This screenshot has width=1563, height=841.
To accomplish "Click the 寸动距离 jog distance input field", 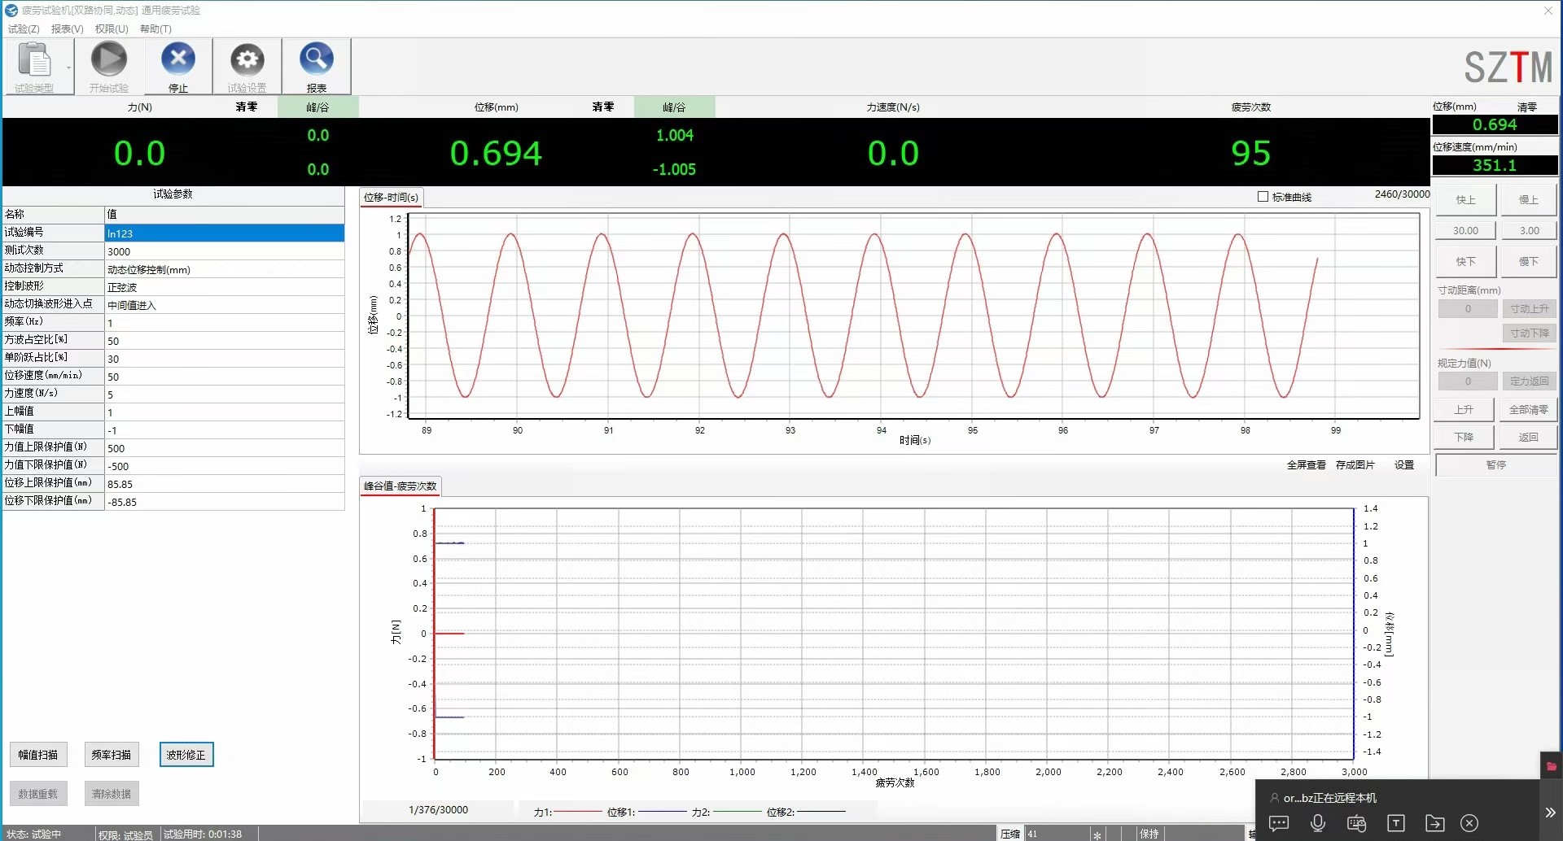I will click(x=1468, y=309).
